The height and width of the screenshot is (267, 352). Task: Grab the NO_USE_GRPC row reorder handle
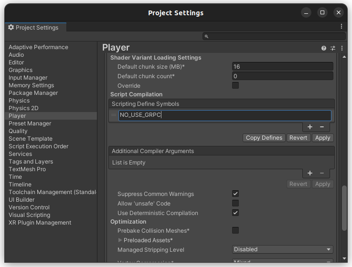(x=114, y=115)
